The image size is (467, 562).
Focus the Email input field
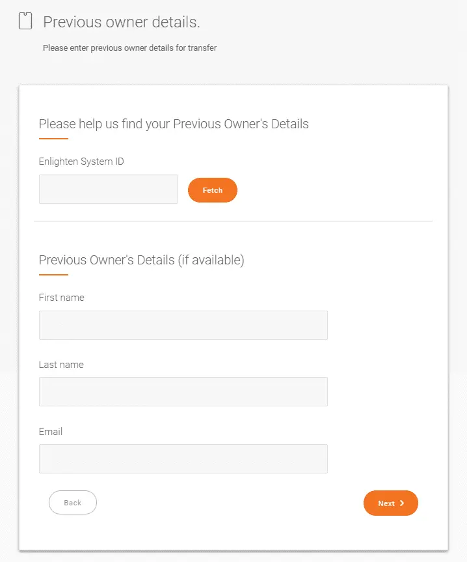click(x=183, y=458)
